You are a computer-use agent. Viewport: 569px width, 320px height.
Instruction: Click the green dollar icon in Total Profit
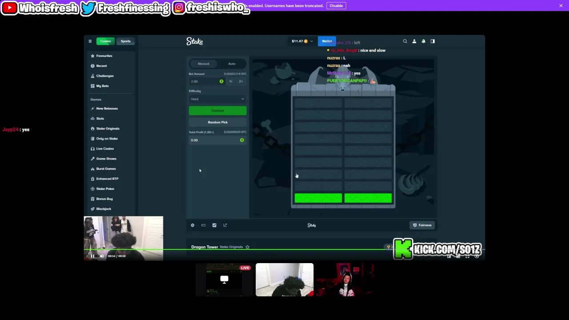[242, 140]
